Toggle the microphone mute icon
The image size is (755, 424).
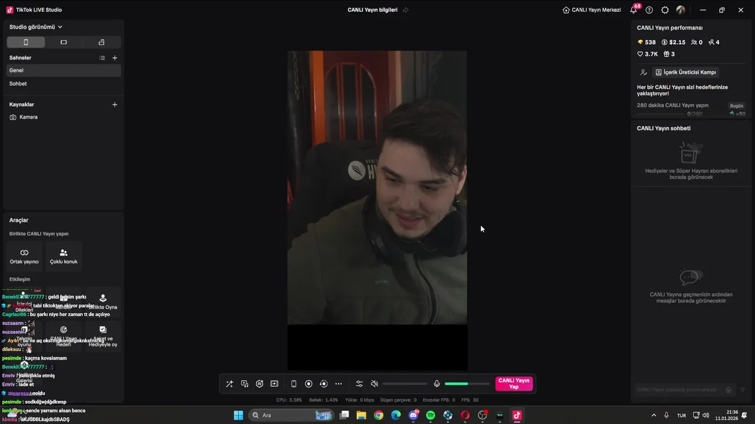point(436,384)
